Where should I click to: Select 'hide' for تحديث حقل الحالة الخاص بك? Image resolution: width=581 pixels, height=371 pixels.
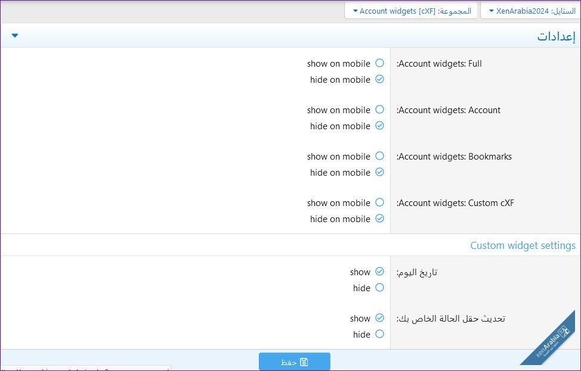379,334
